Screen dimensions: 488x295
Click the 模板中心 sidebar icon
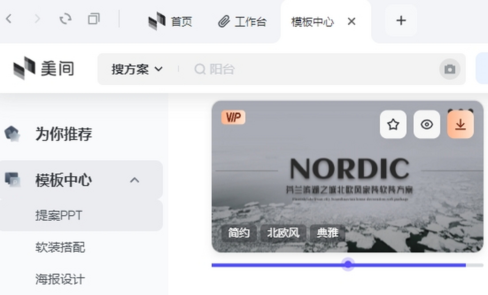click(x=13, y=180)
